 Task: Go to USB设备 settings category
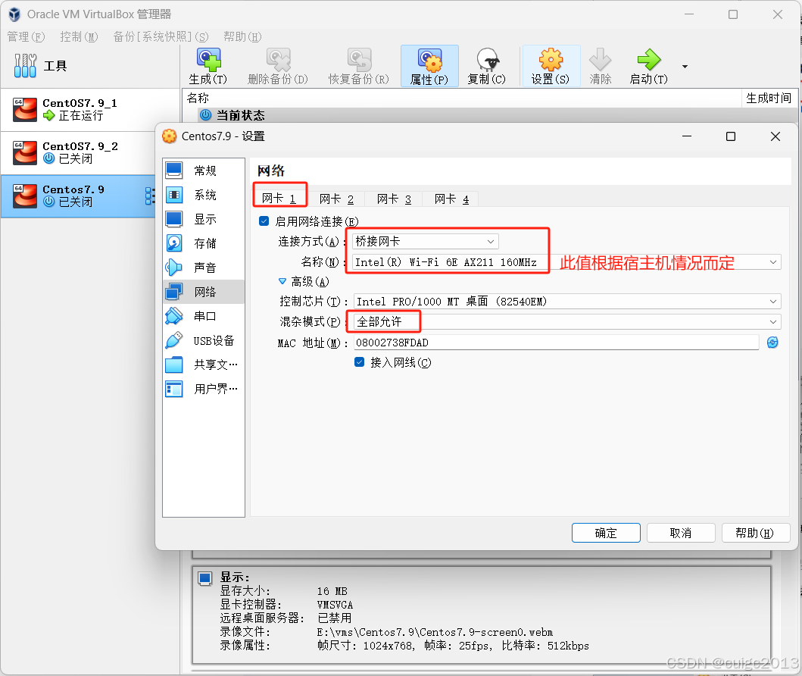(x=204, y=340)
